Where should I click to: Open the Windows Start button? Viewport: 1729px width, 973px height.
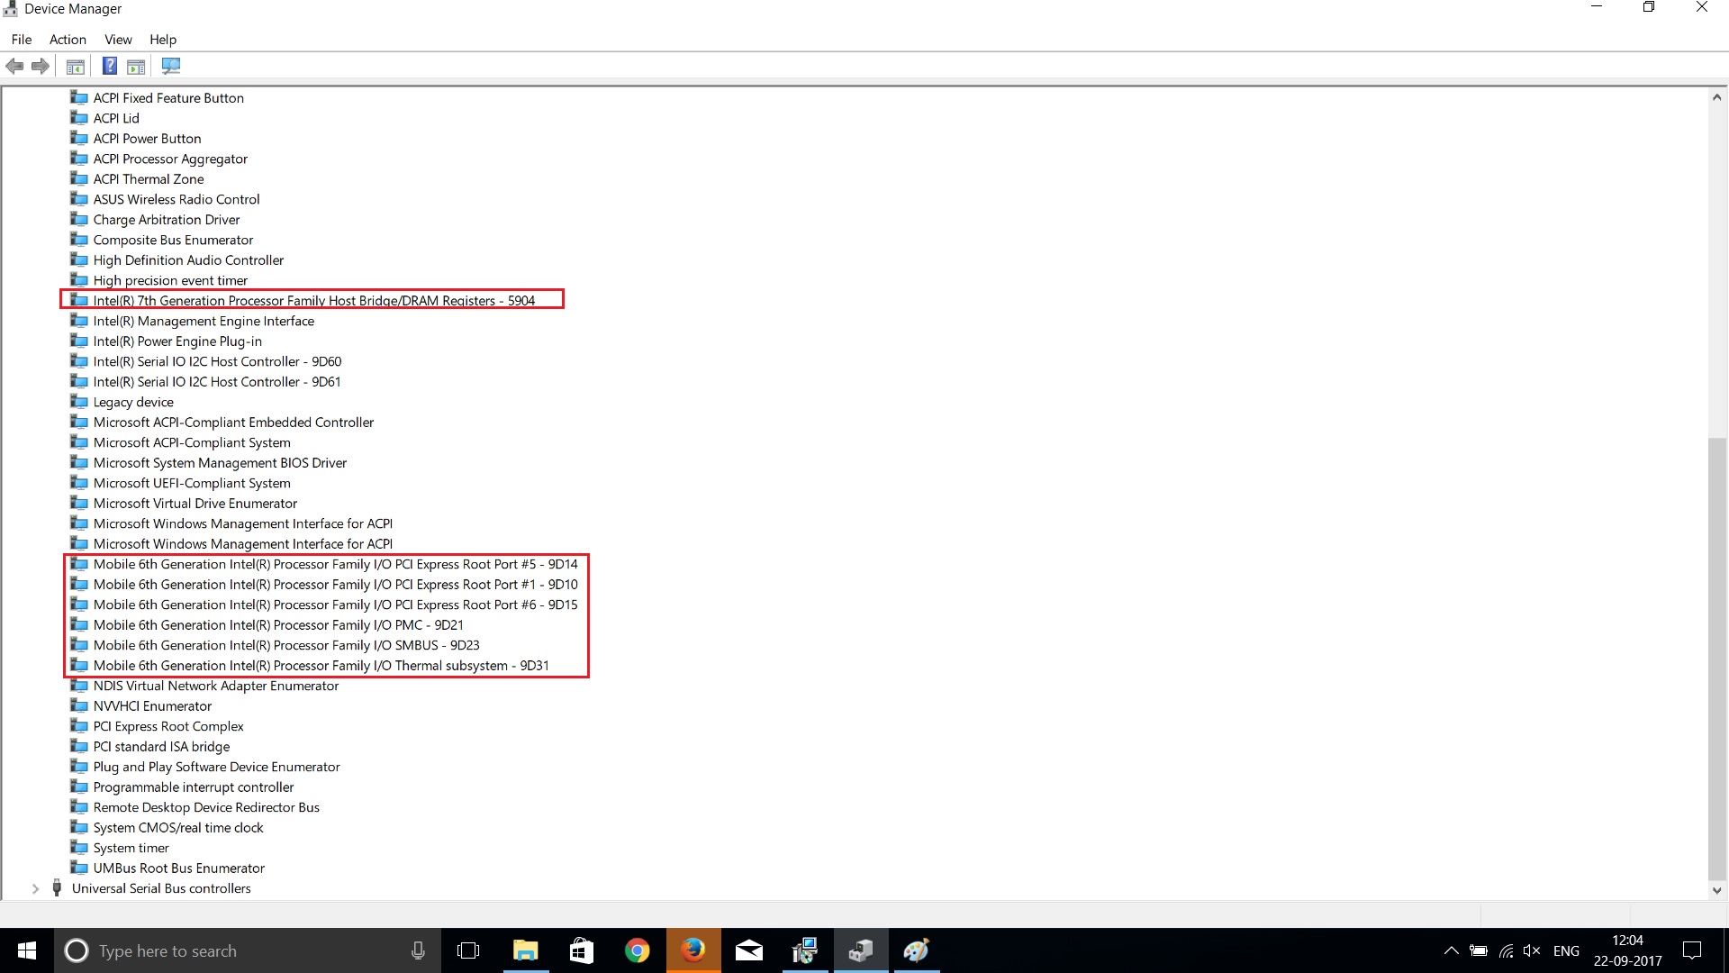pos(27,950)
